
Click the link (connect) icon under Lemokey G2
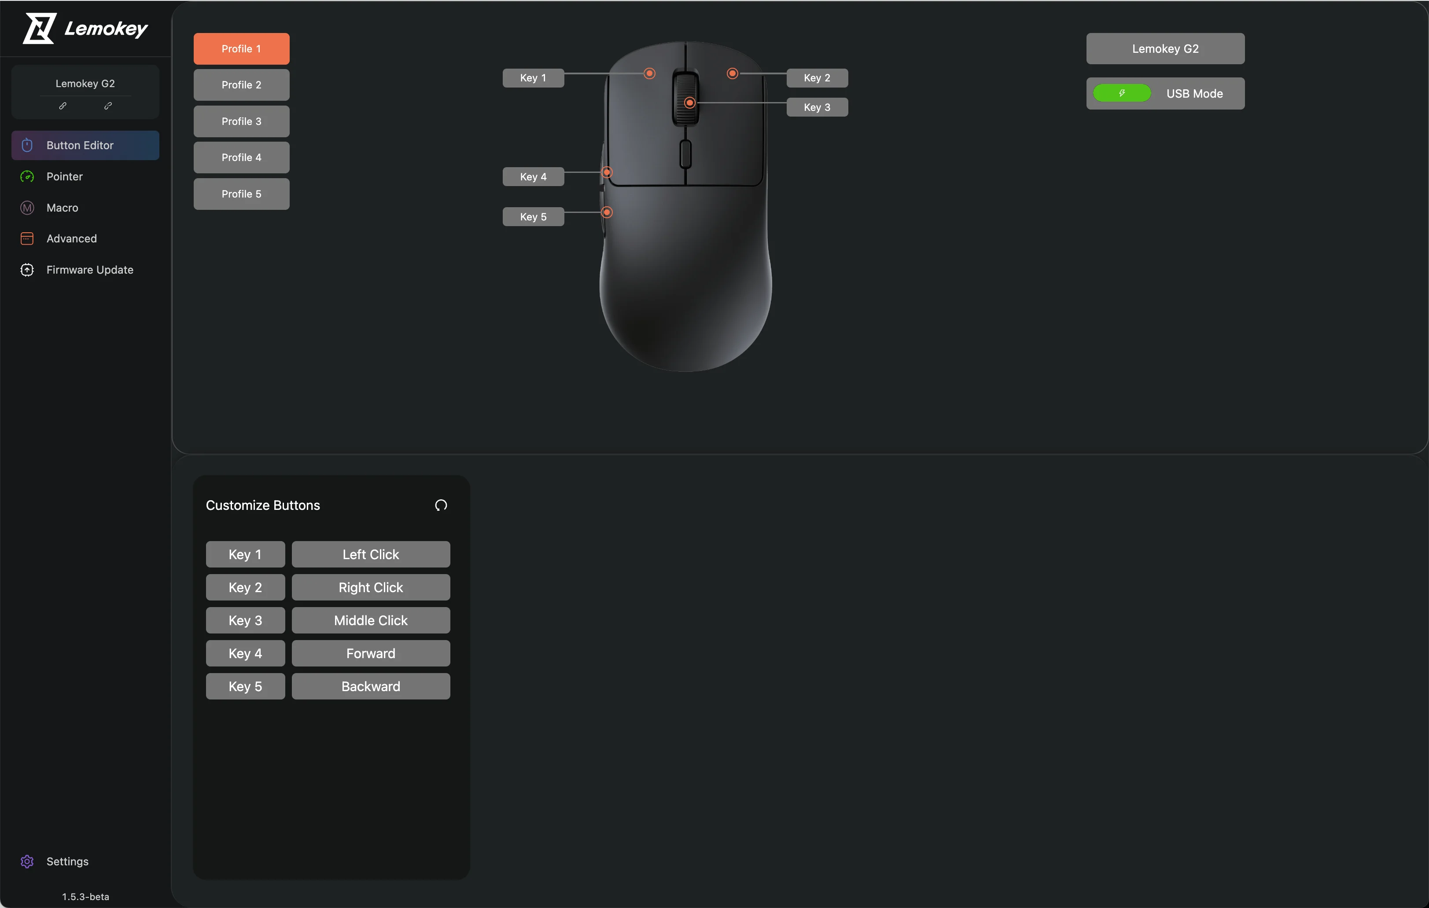(63, 106)
